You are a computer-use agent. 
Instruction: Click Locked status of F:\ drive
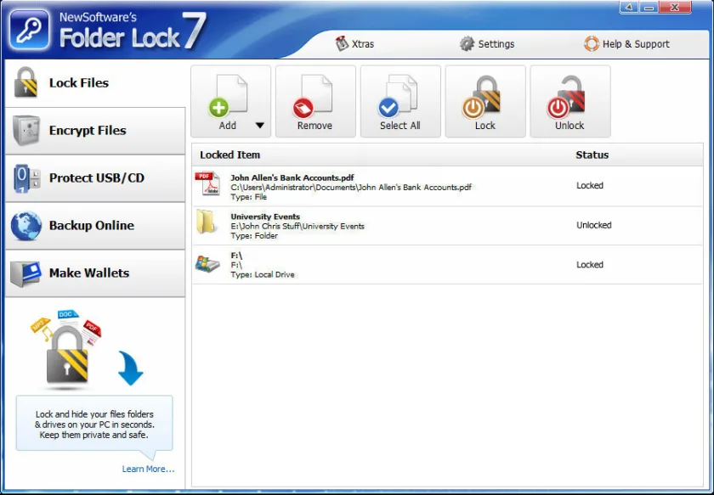coord(590,265)
